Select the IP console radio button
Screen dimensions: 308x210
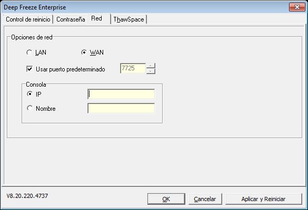click(29, 94)
